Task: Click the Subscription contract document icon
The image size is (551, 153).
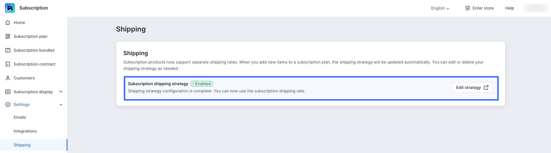Action: pyautogui.click(x=8, y=64)
